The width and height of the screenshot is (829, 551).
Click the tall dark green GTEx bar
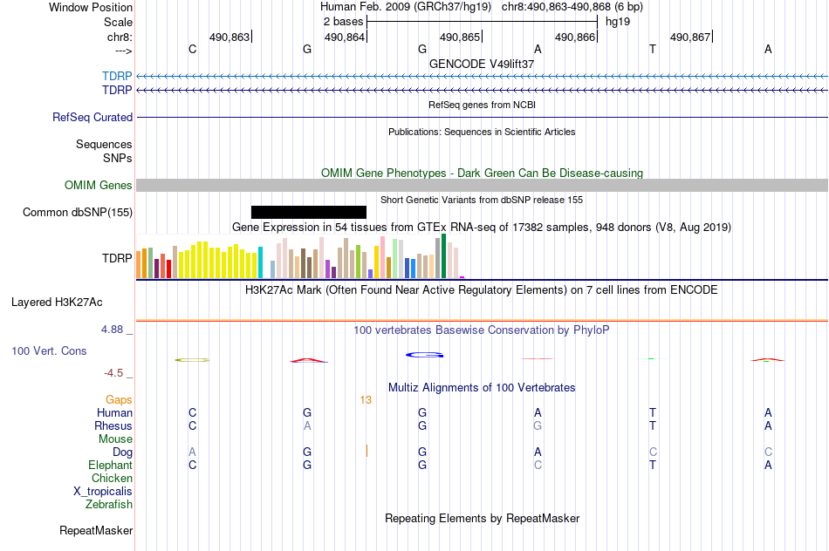click(443, 256)
